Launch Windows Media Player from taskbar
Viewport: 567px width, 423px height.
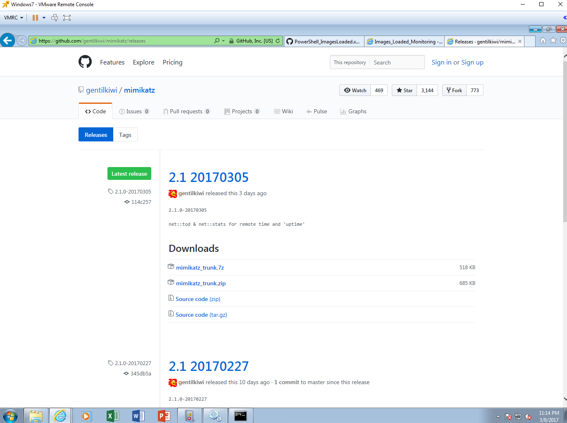click(86, 416)
